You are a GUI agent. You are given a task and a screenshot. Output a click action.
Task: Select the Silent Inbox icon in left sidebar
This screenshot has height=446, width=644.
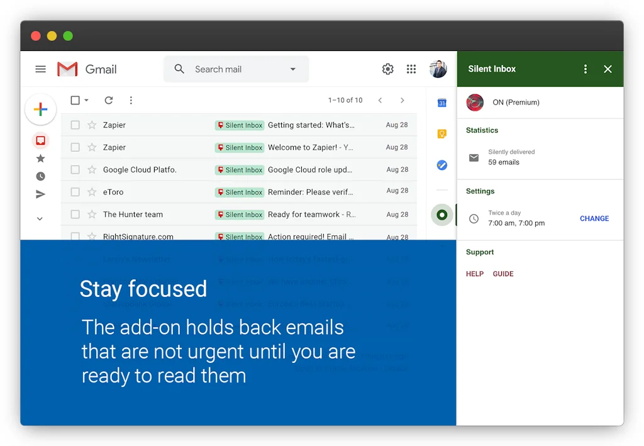coord(40,140)
